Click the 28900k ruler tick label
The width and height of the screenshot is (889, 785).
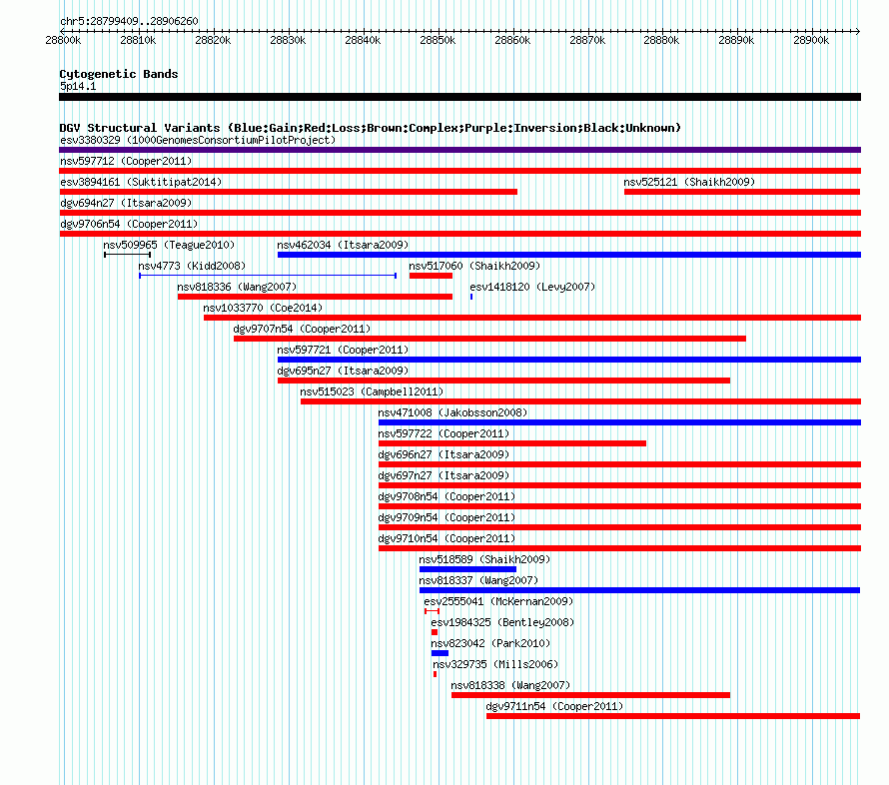tap(811, 40)
